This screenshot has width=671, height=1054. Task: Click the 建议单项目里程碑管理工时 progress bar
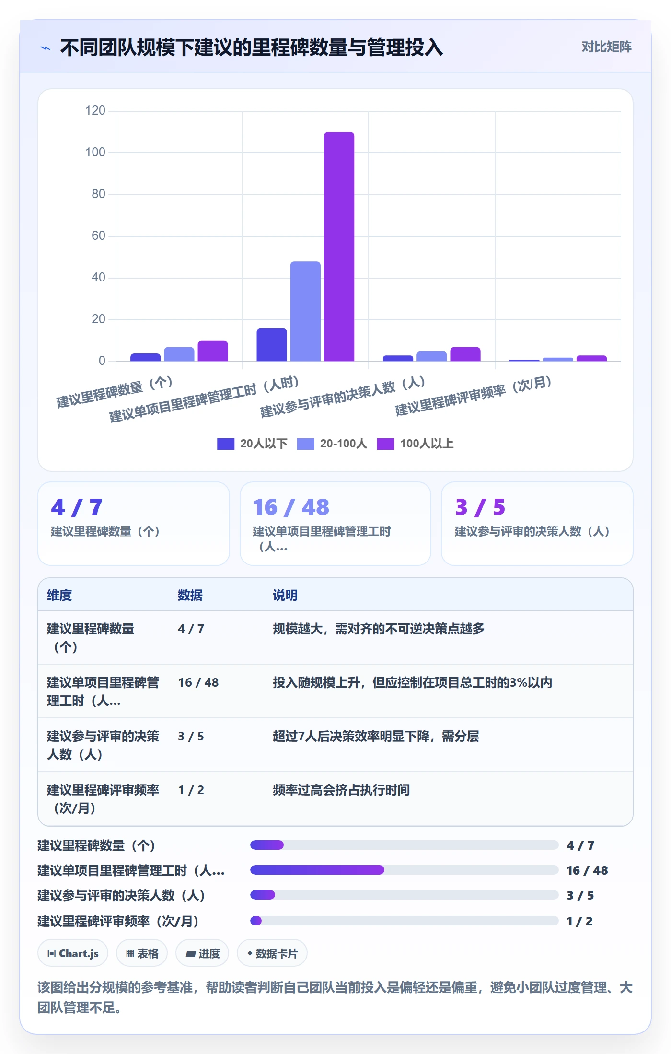click(x=405, y=870)
